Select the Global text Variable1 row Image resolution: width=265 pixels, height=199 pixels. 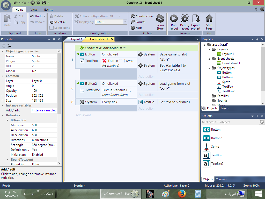pyautogui.click(x=137, y=48)
